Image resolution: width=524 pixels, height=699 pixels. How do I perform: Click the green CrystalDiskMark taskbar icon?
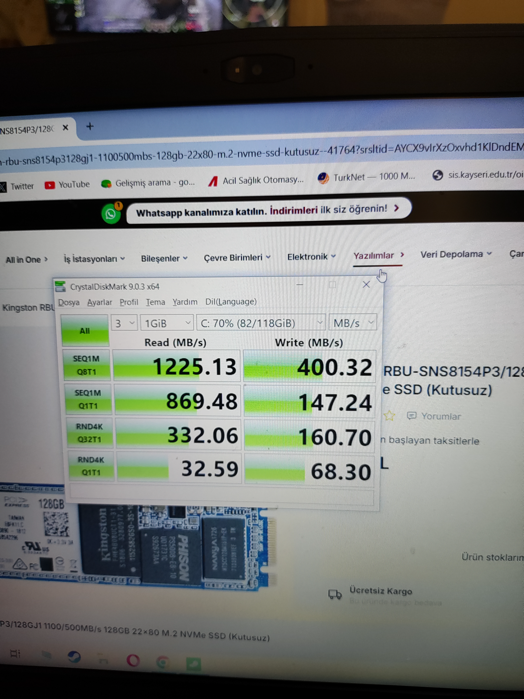(x=194, y=664)
